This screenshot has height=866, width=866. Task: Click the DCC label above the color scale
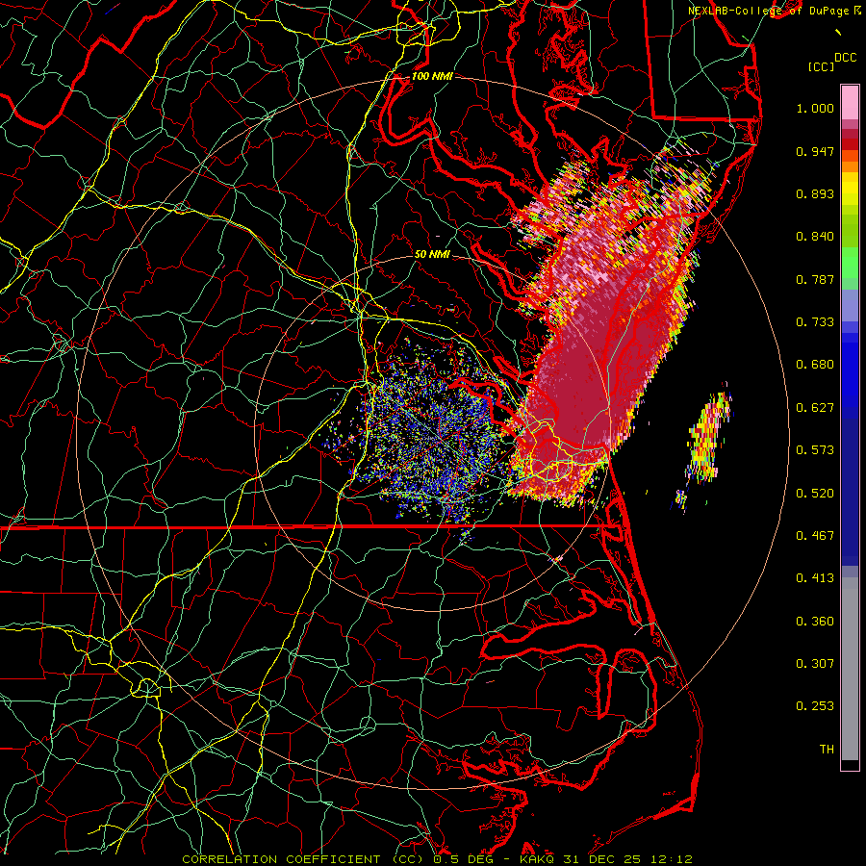tap(845, 58)
